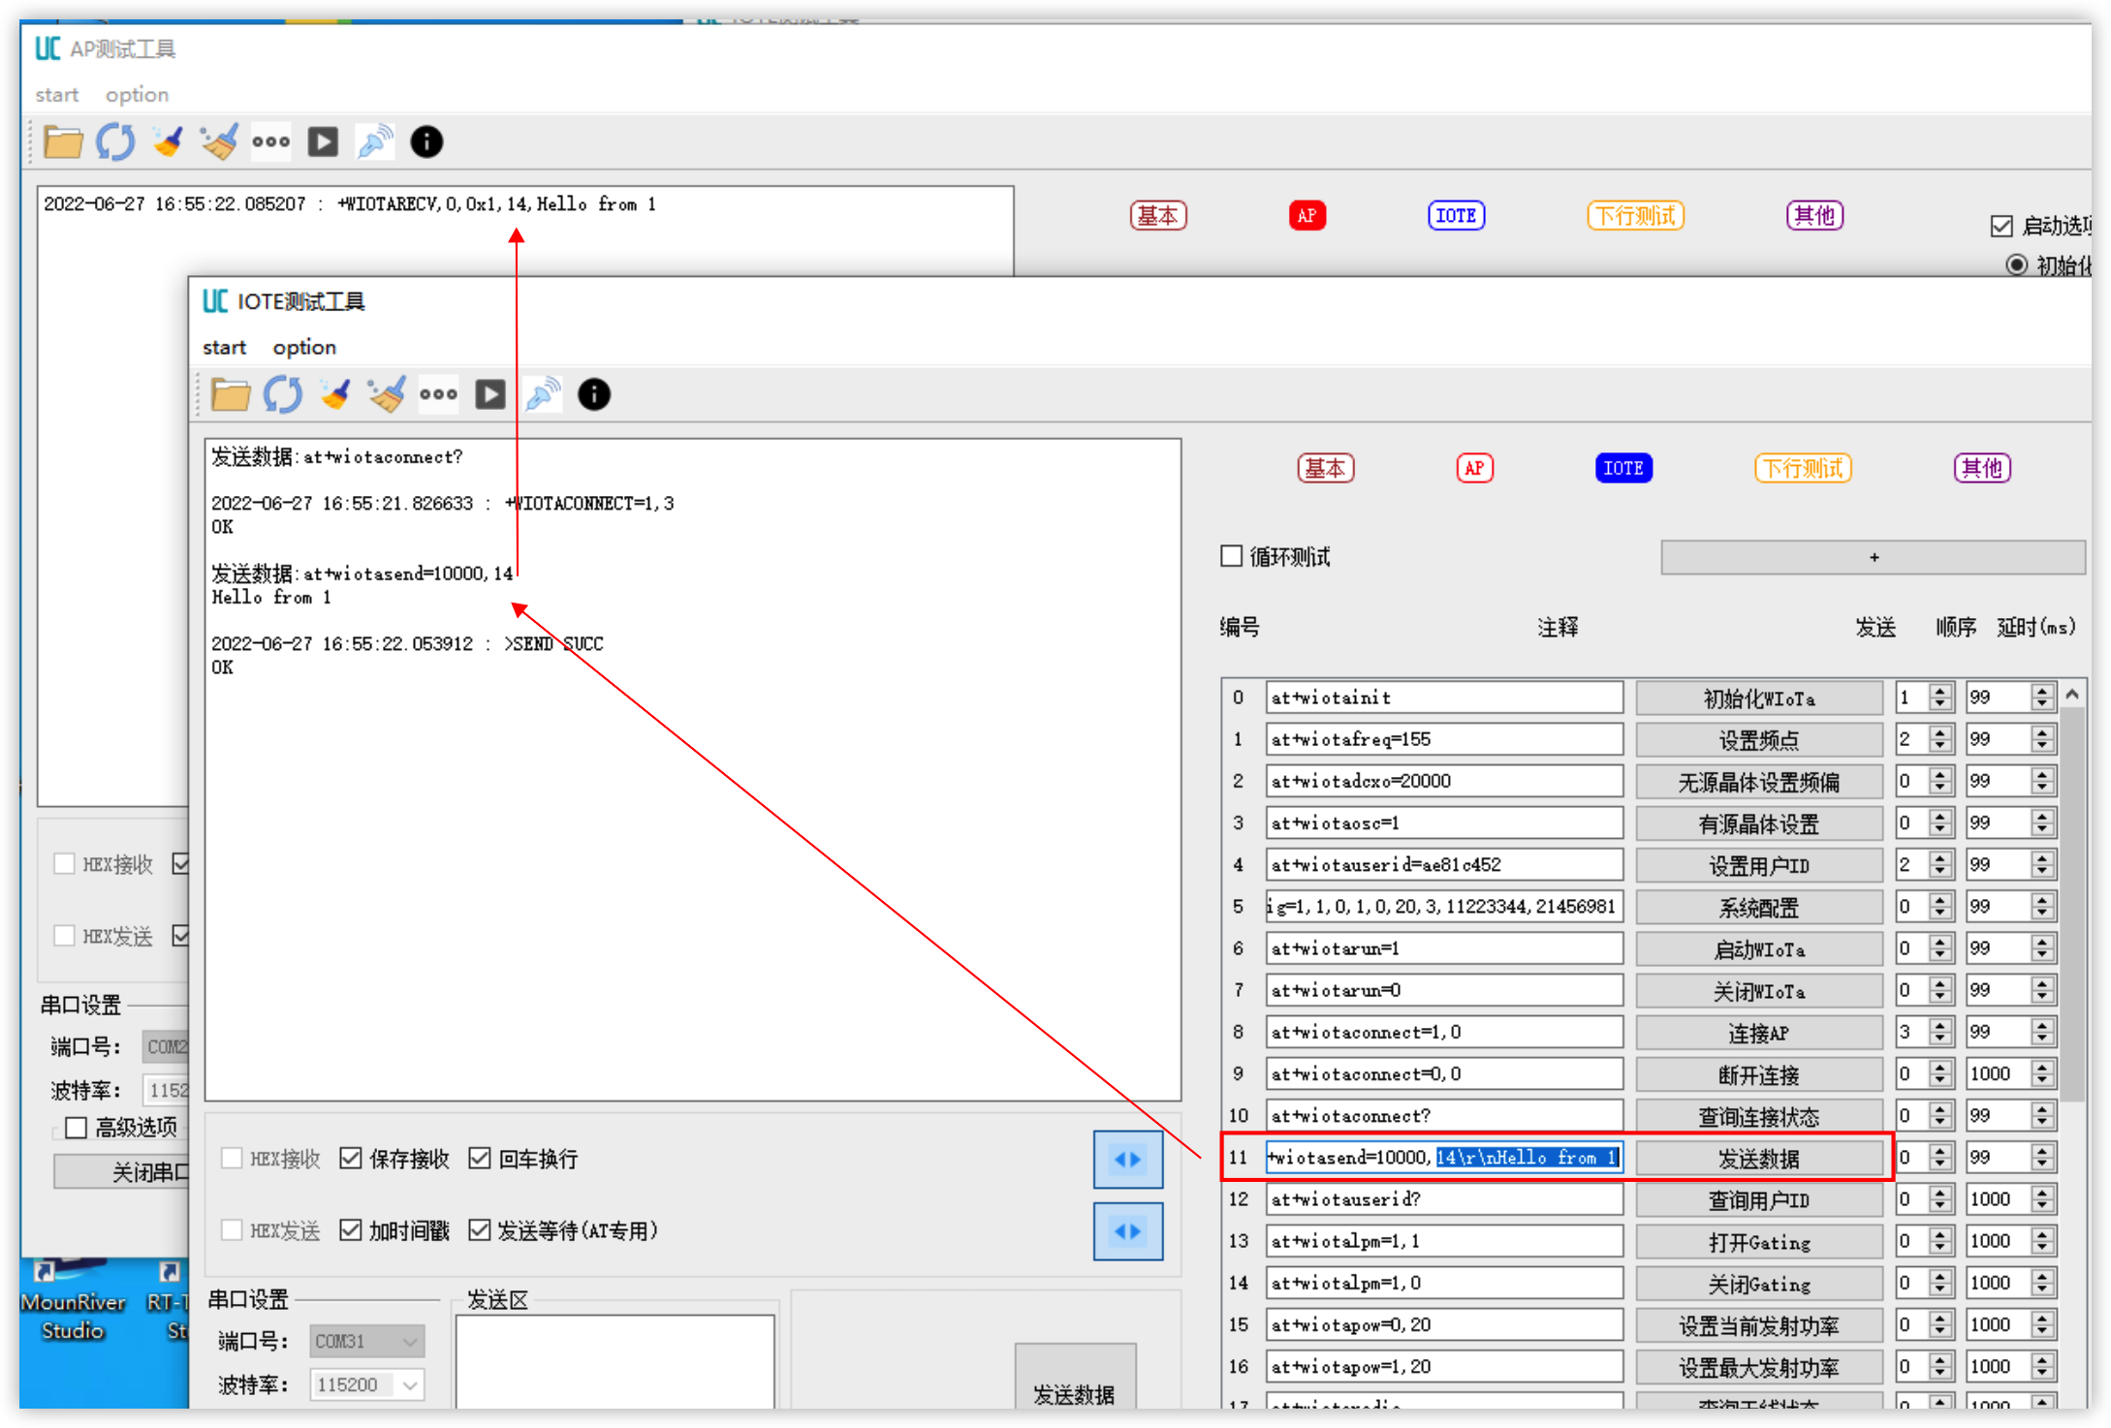Image resolution: width=2111 pixels, height=1428 pixels.
Task: Toggle 回车换行 checkbox
Action: tap(479, 1159)
